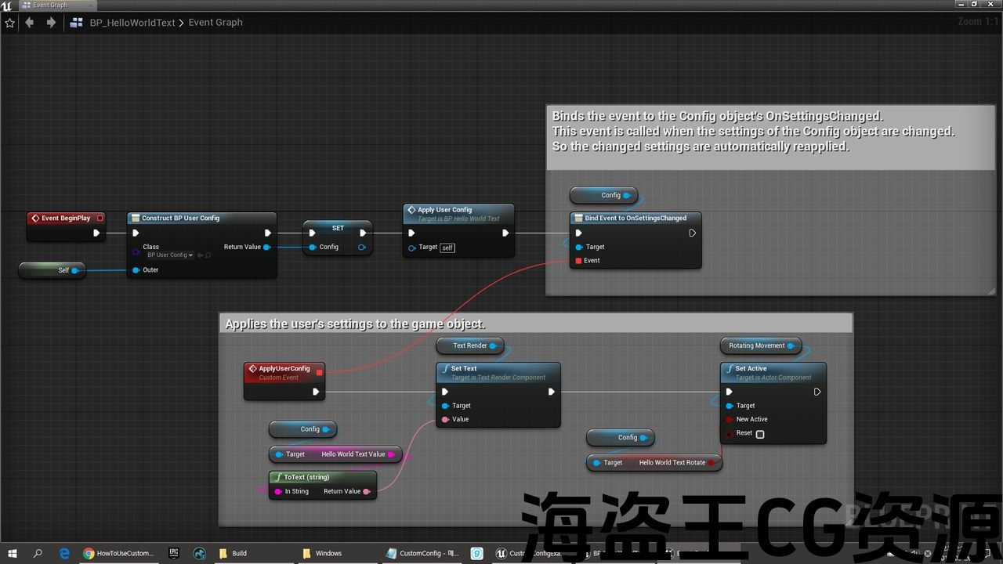Click BP_HelloWorldText in the breadcrumb
The width and height of the screenshot is (1003, 564).
pyautogui.click(x=132, y=23)
